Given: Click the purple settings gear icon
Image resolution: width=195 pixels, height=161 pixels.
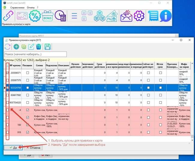Looking at the screenshot, I should [139, 16].
